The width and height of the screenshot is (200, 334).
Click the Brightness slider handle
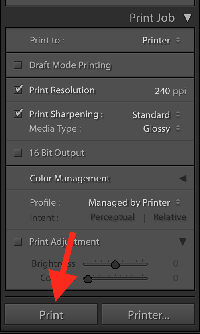(x=115, y=264)
